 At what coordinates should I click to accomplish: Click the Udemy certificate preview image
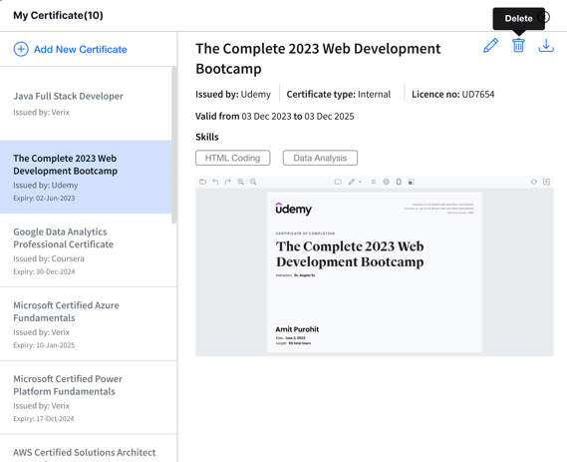(375, 272)
